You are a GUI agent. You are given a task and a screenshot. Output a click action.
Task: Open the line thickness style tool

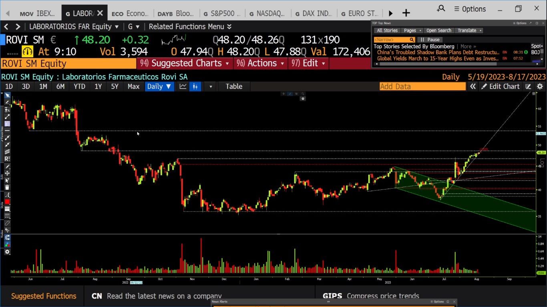point(7,209)
